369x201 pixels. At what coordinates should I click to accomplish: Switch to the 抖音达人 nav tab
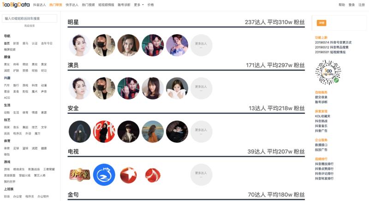39,5
